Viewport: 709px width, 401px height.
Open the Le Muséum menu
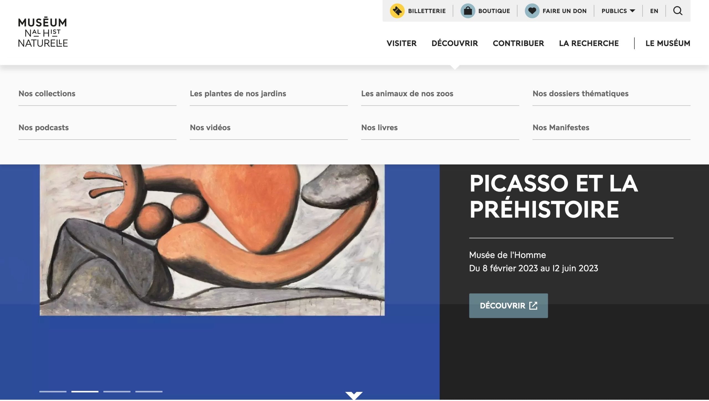(668, 43)
